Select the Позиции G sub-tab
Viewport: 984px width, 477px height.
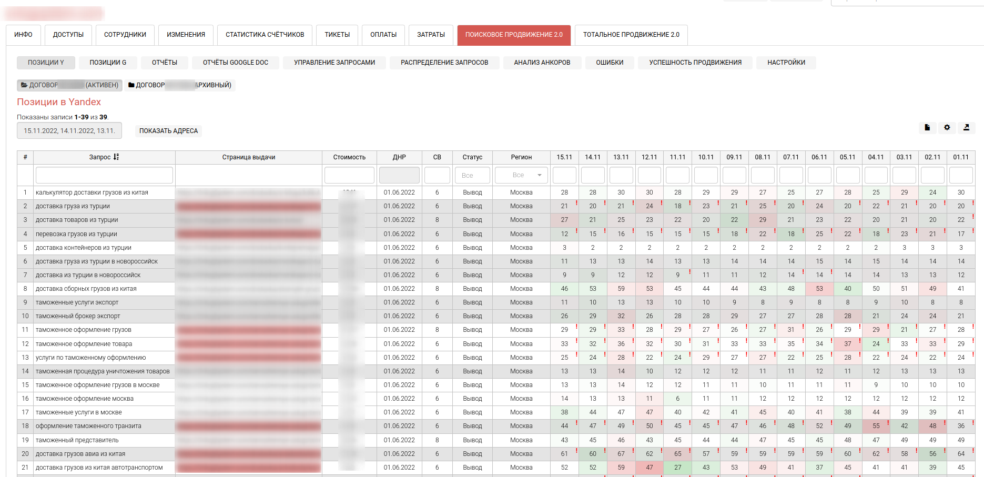click(x=108, y=63)
